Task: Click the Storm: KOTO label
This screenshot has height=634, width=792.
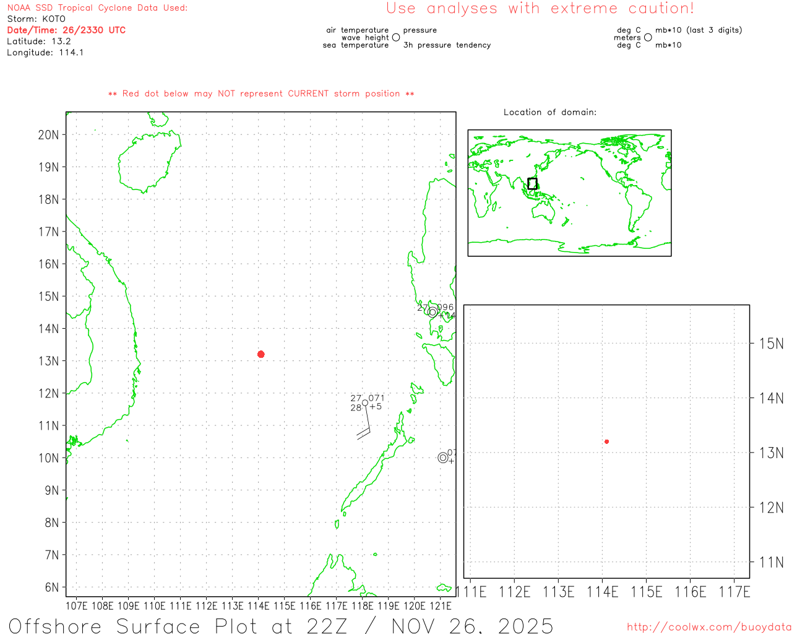Action: click(x=36, y=19)
